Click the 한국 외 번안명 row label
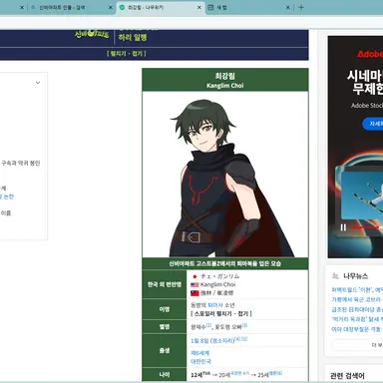The width and height of the screenshot is (383, 383). (165, 284)
